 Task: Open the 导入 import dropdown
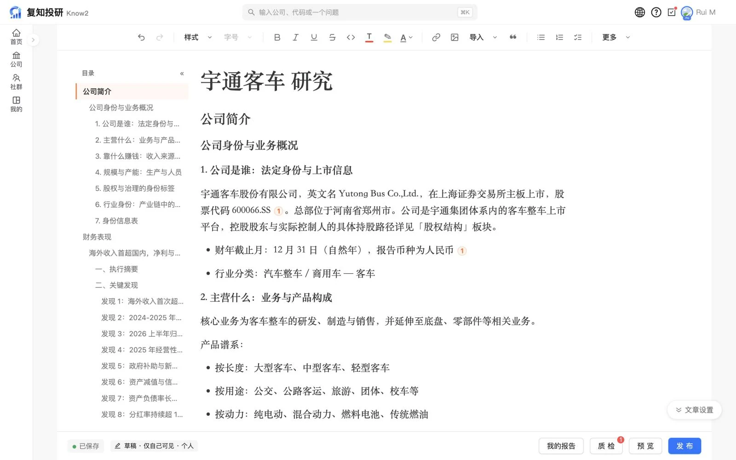point(483,37)
